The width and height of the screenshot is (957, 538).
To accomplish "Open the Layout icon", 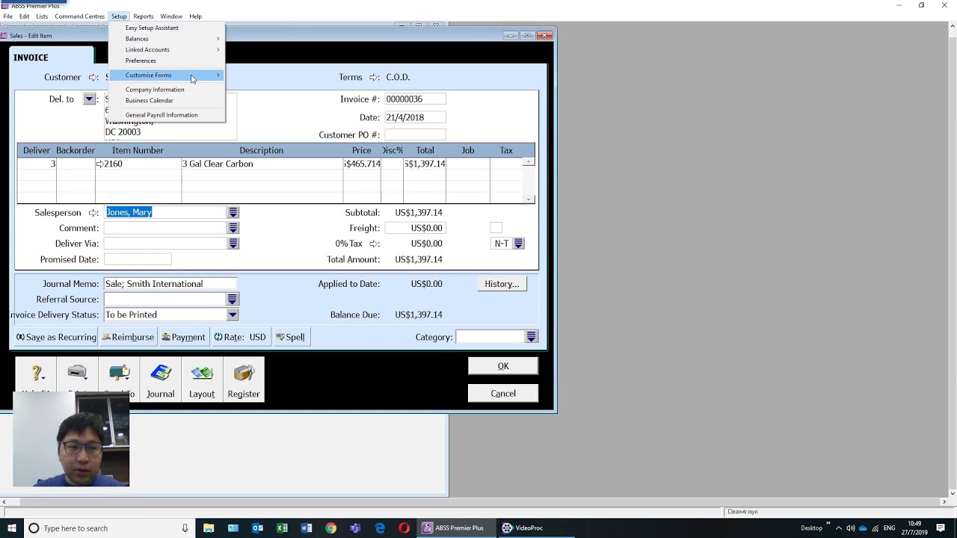I will (x=202, y=381).
